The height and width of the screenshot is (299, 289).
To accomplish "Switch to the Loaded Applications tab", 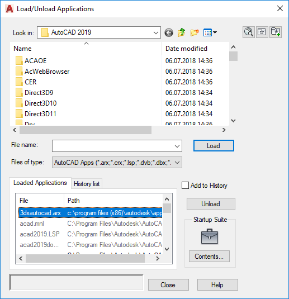I will (x=40, y=183).
